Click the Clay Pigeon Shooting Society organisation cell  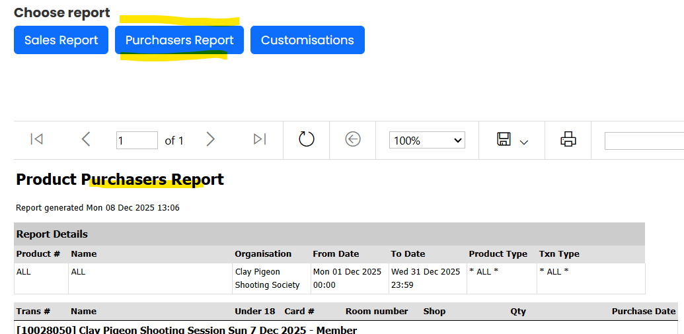(267, 278)
